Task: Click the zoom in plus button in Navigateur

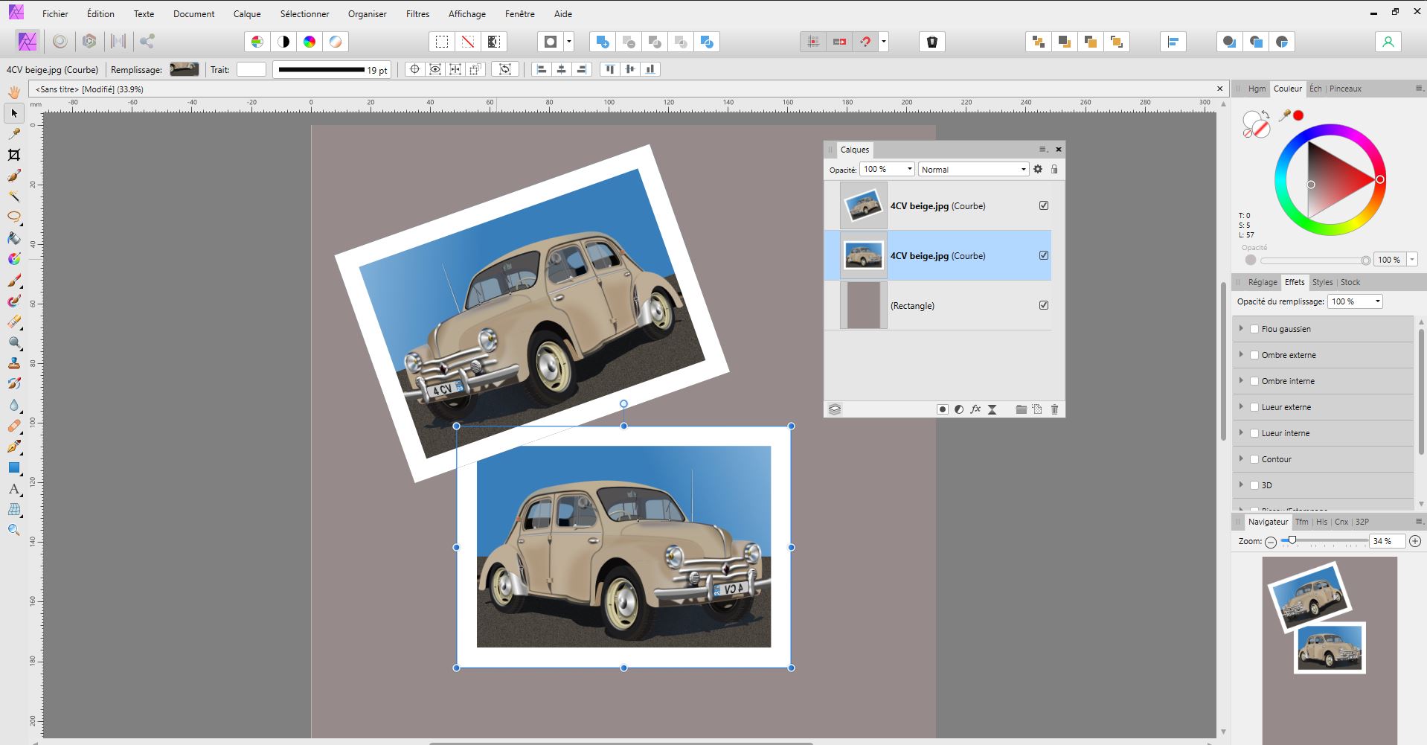Action: tap(1415, 542)
